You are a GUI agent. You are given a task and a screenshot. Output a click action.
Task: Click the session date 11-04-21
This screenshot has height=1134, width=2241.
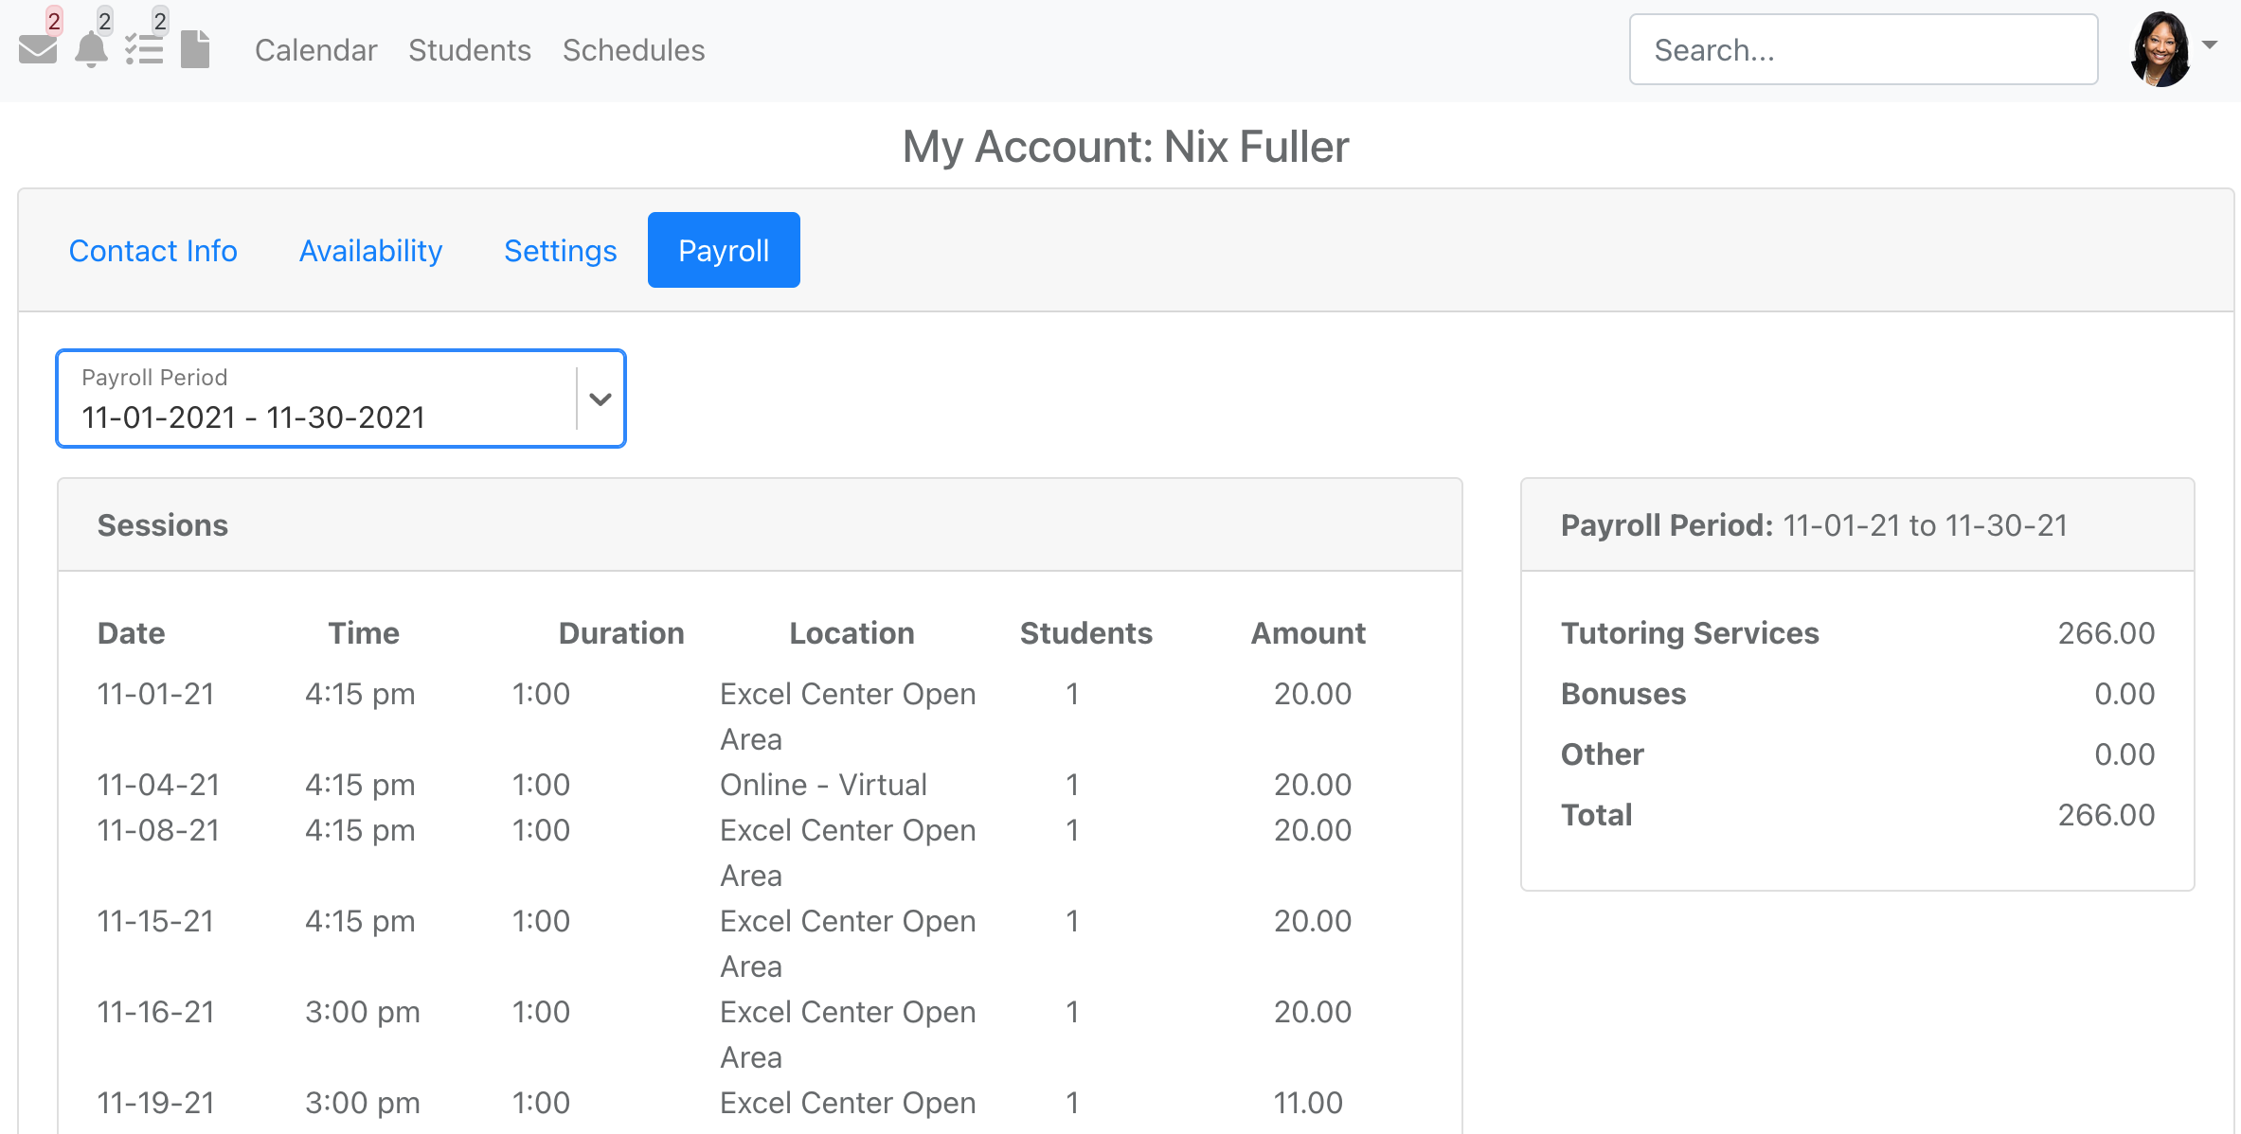[158, 785]
